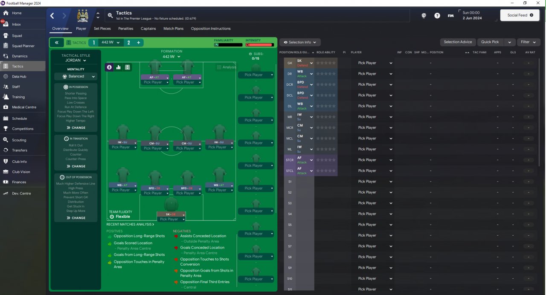Screen dimensions: 546x295
Task: Go to the Staff section
Action: [16, 87]
